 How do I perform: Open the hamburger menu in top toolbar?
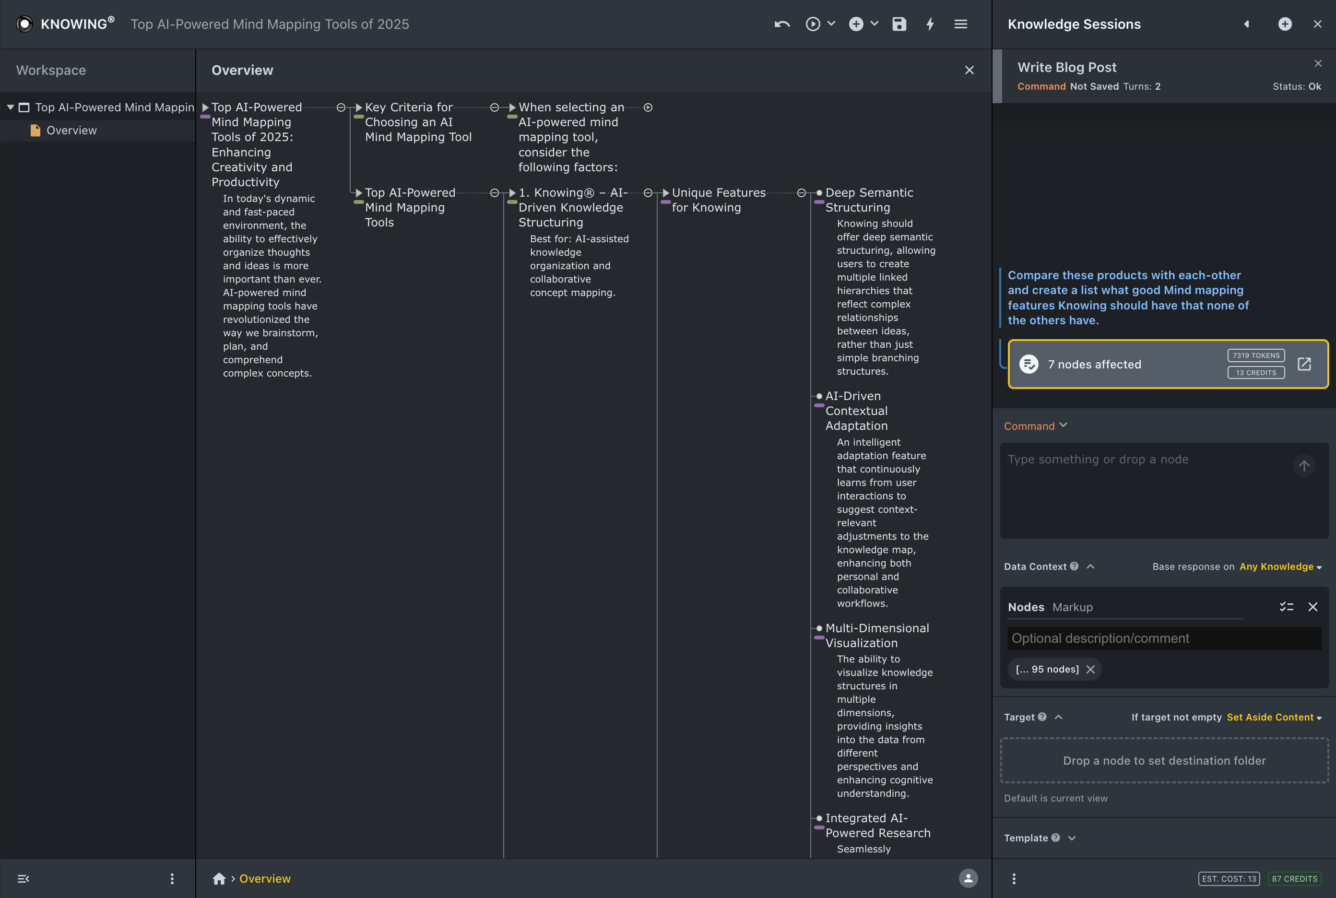pyautogui.click(x=960, y=24)
